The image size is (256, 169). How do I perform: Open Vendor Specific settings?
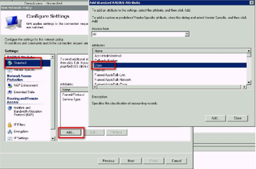[24, 70]
